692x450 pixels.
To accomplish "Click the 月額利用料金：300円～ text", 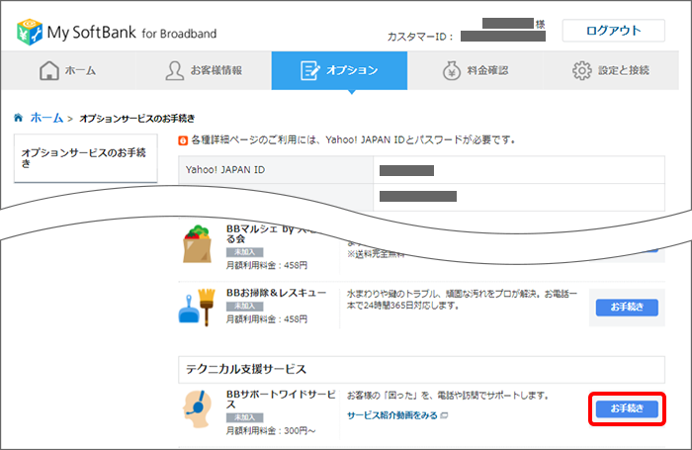I will coord(271,430).
